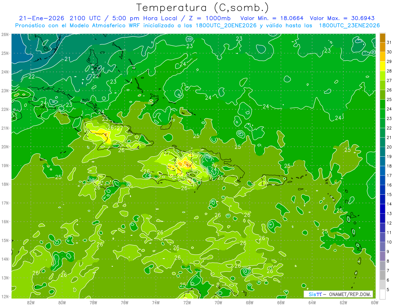
Task: Click the colorbar label "5"
Action: click(x=388, y=290)
